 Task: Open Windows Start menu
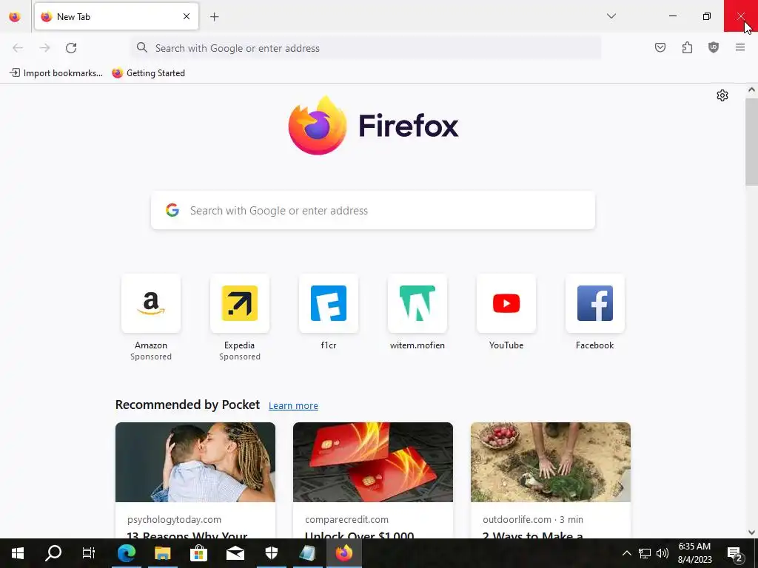18,553
